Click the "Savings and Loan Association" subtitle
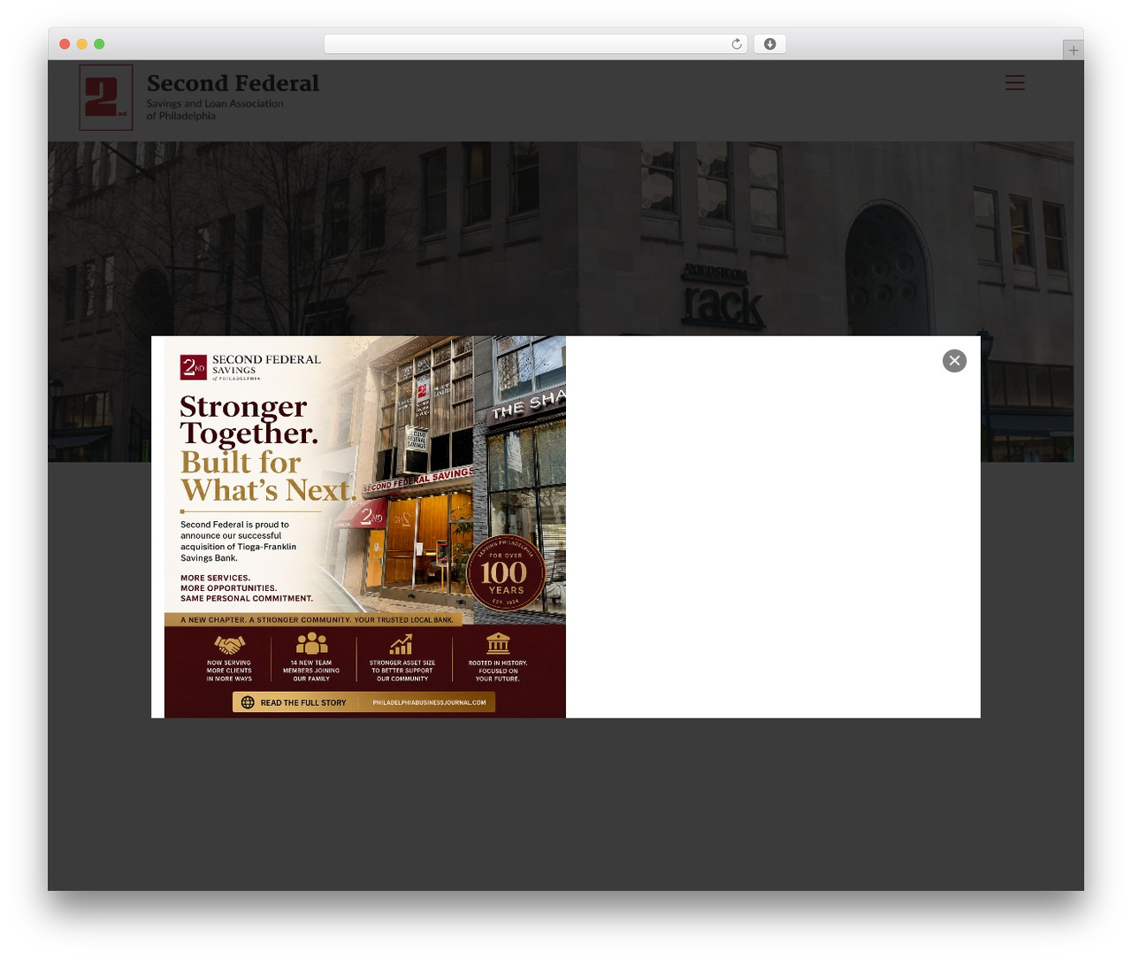 [x=215, y=104]
